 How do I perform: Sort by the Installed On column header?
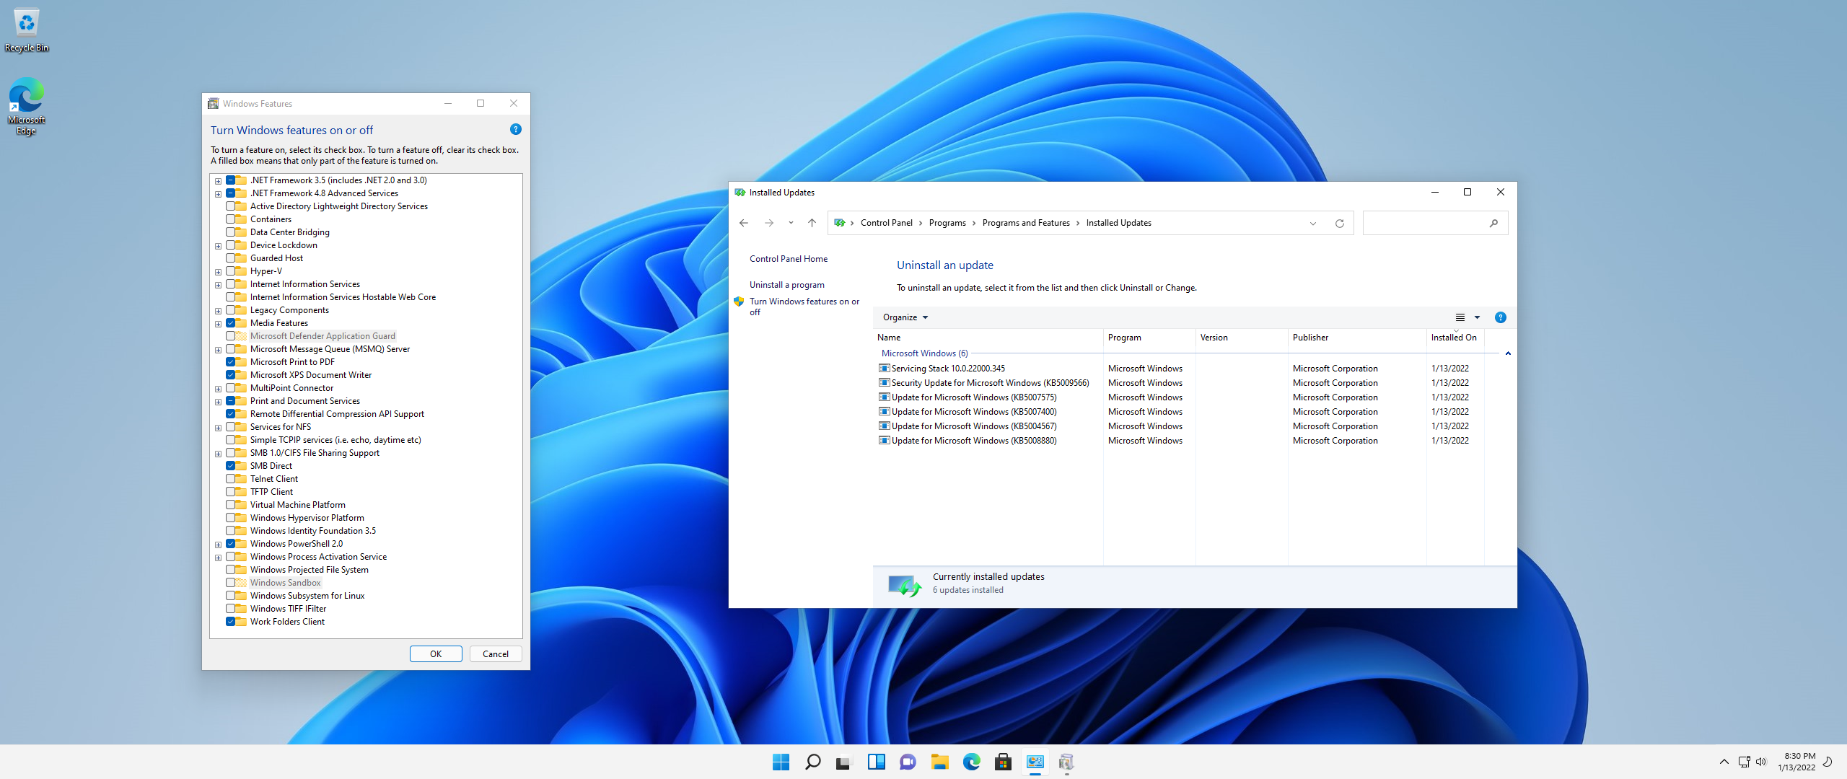tap(1455, 338)
